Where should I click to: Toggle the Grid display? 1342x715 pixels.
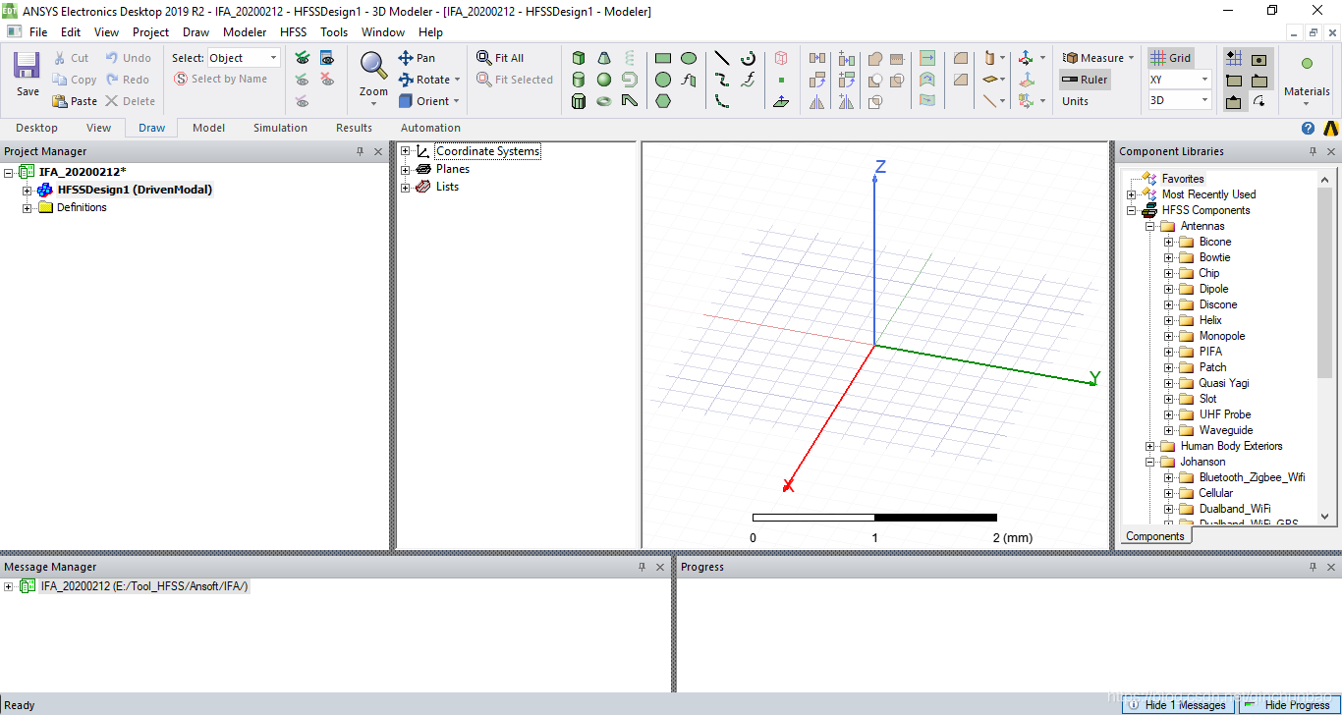tap(1171, 58)
